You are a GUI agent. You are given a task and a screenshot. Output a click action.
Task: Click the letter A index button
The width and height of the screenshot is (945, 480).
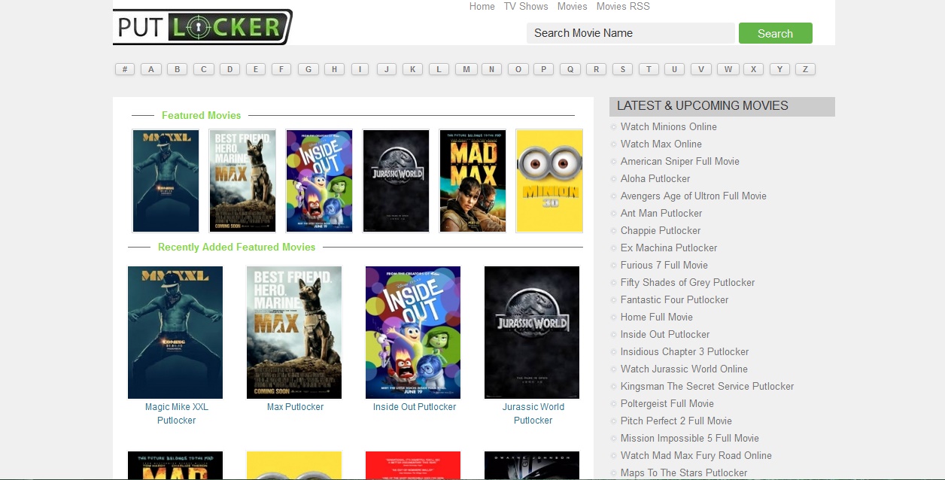[151, 69]
